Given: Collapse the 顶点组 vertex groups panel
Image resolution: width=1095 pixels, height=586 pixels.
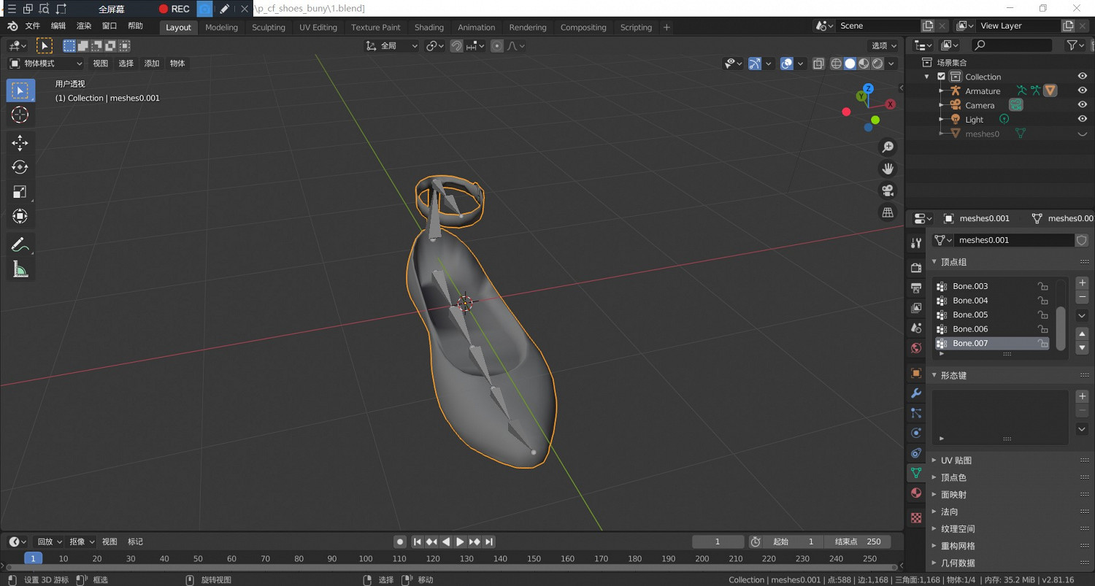Looking at the screenshot, I should 953,262.
